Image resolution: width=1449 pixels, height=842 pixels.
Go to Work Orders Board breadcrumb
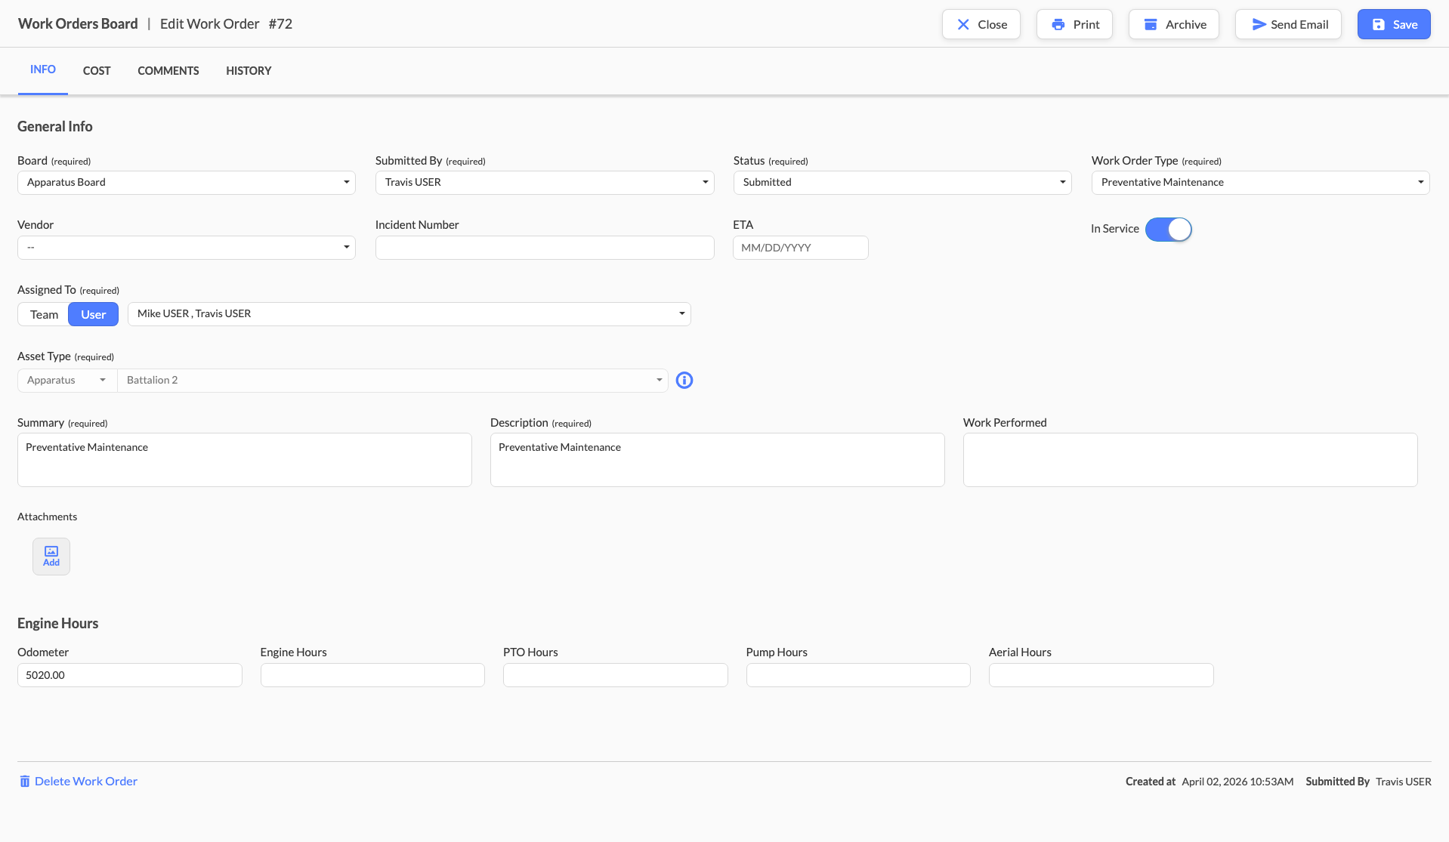[x=78, y=24]
